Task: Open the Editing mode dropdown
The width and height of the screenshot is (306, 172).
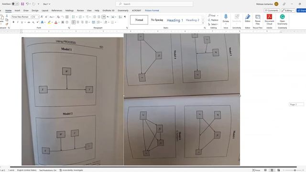Action: tap(288, 11)
